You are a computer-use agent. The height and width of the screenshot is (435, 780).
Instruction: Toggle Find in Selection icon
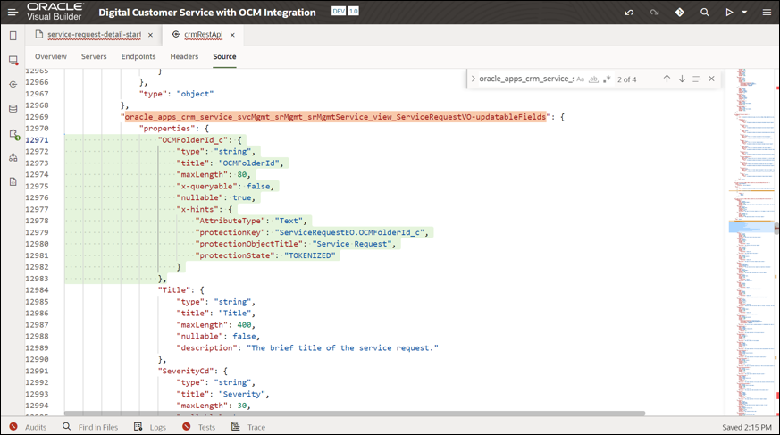pyautogui.click(x=696, y=79)
